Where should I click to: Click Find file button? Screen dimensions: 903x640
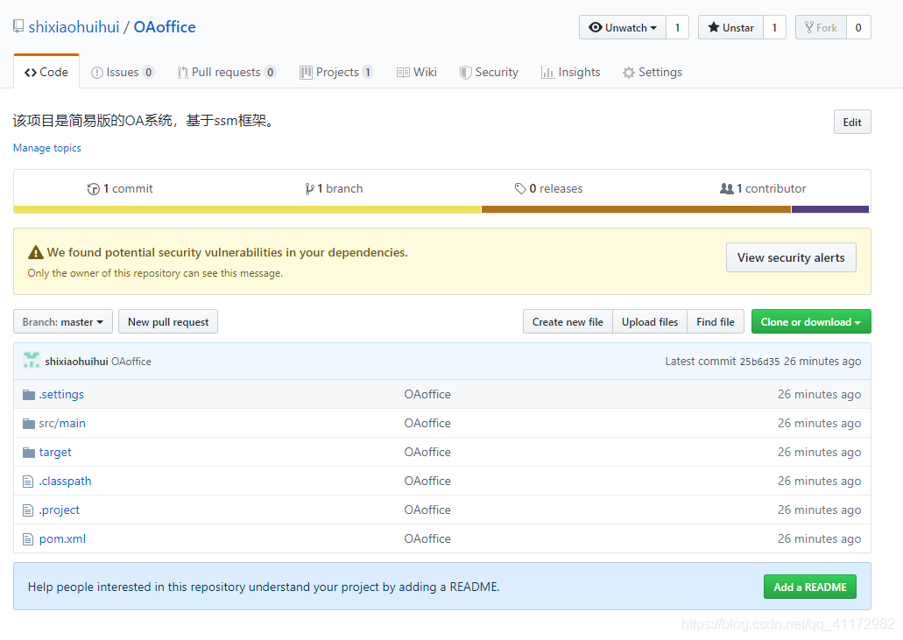tap(716, 321)
